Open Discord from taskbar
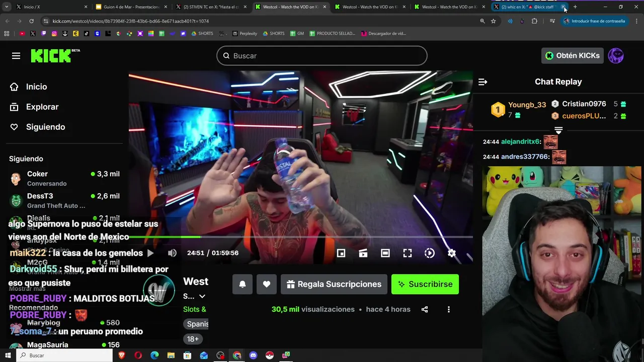 253,355
